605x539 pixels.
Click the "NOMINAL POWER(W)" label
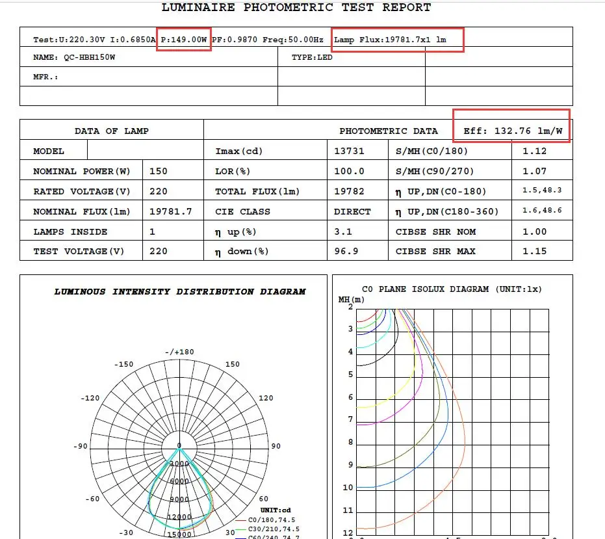[82, 171]
